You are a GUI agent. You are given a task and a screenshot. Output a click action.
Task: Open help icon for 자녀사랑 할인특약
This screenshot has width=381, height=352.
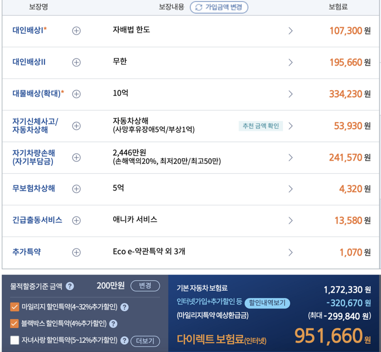point(124,340)
